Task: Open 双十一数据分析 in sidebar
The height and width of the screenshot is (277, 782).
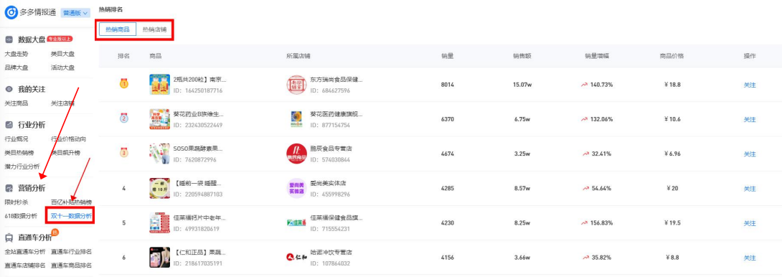Action: [71, 217]
